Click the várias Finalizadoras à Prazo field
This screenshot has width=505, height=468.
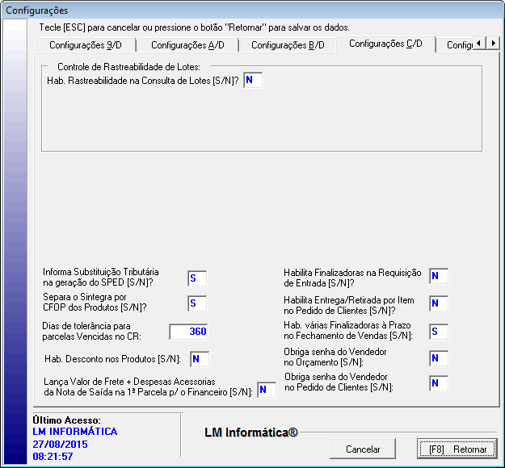(x=438, y=331)
